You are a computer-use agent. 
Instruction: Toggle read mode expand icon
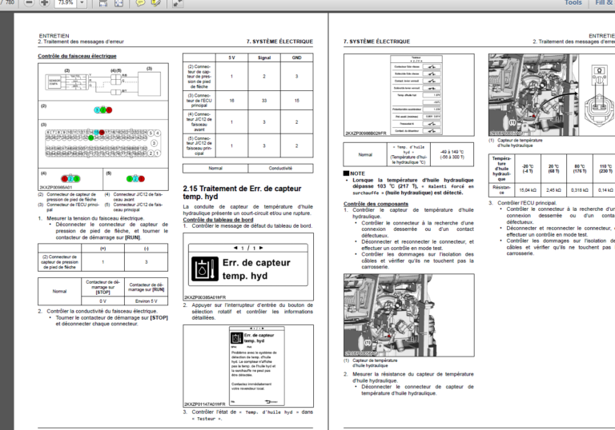click(177, 3)
